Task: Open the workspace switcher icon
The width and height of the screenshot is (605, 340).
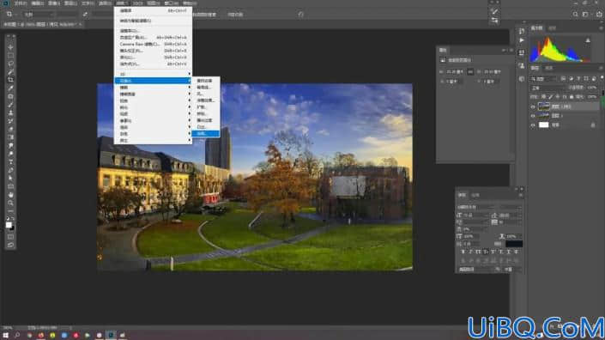Action: (585, 15)
